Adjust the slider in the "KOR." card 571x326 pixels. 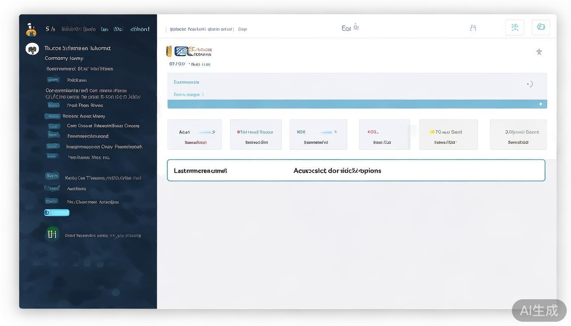pos(325,132)
